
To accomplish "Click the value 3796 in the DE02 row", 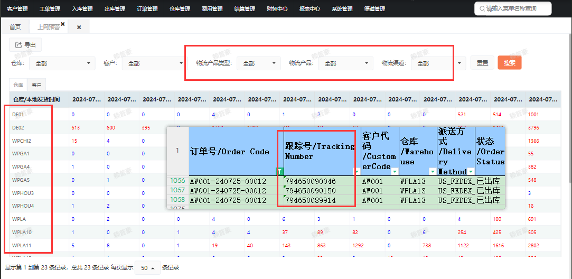I will 533,128.
